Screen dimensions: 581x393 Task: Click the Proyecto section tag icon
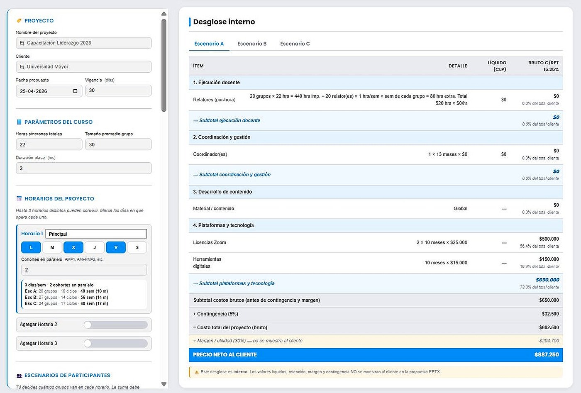click(19, 20)
